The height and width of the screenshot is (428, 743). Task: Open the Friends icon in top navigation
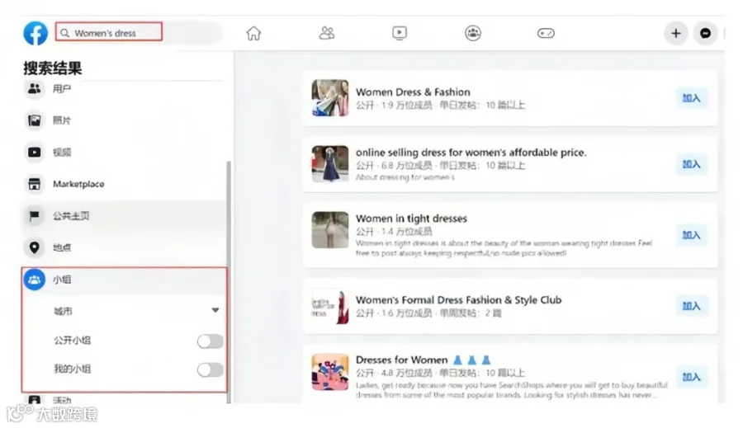[326, 33]
